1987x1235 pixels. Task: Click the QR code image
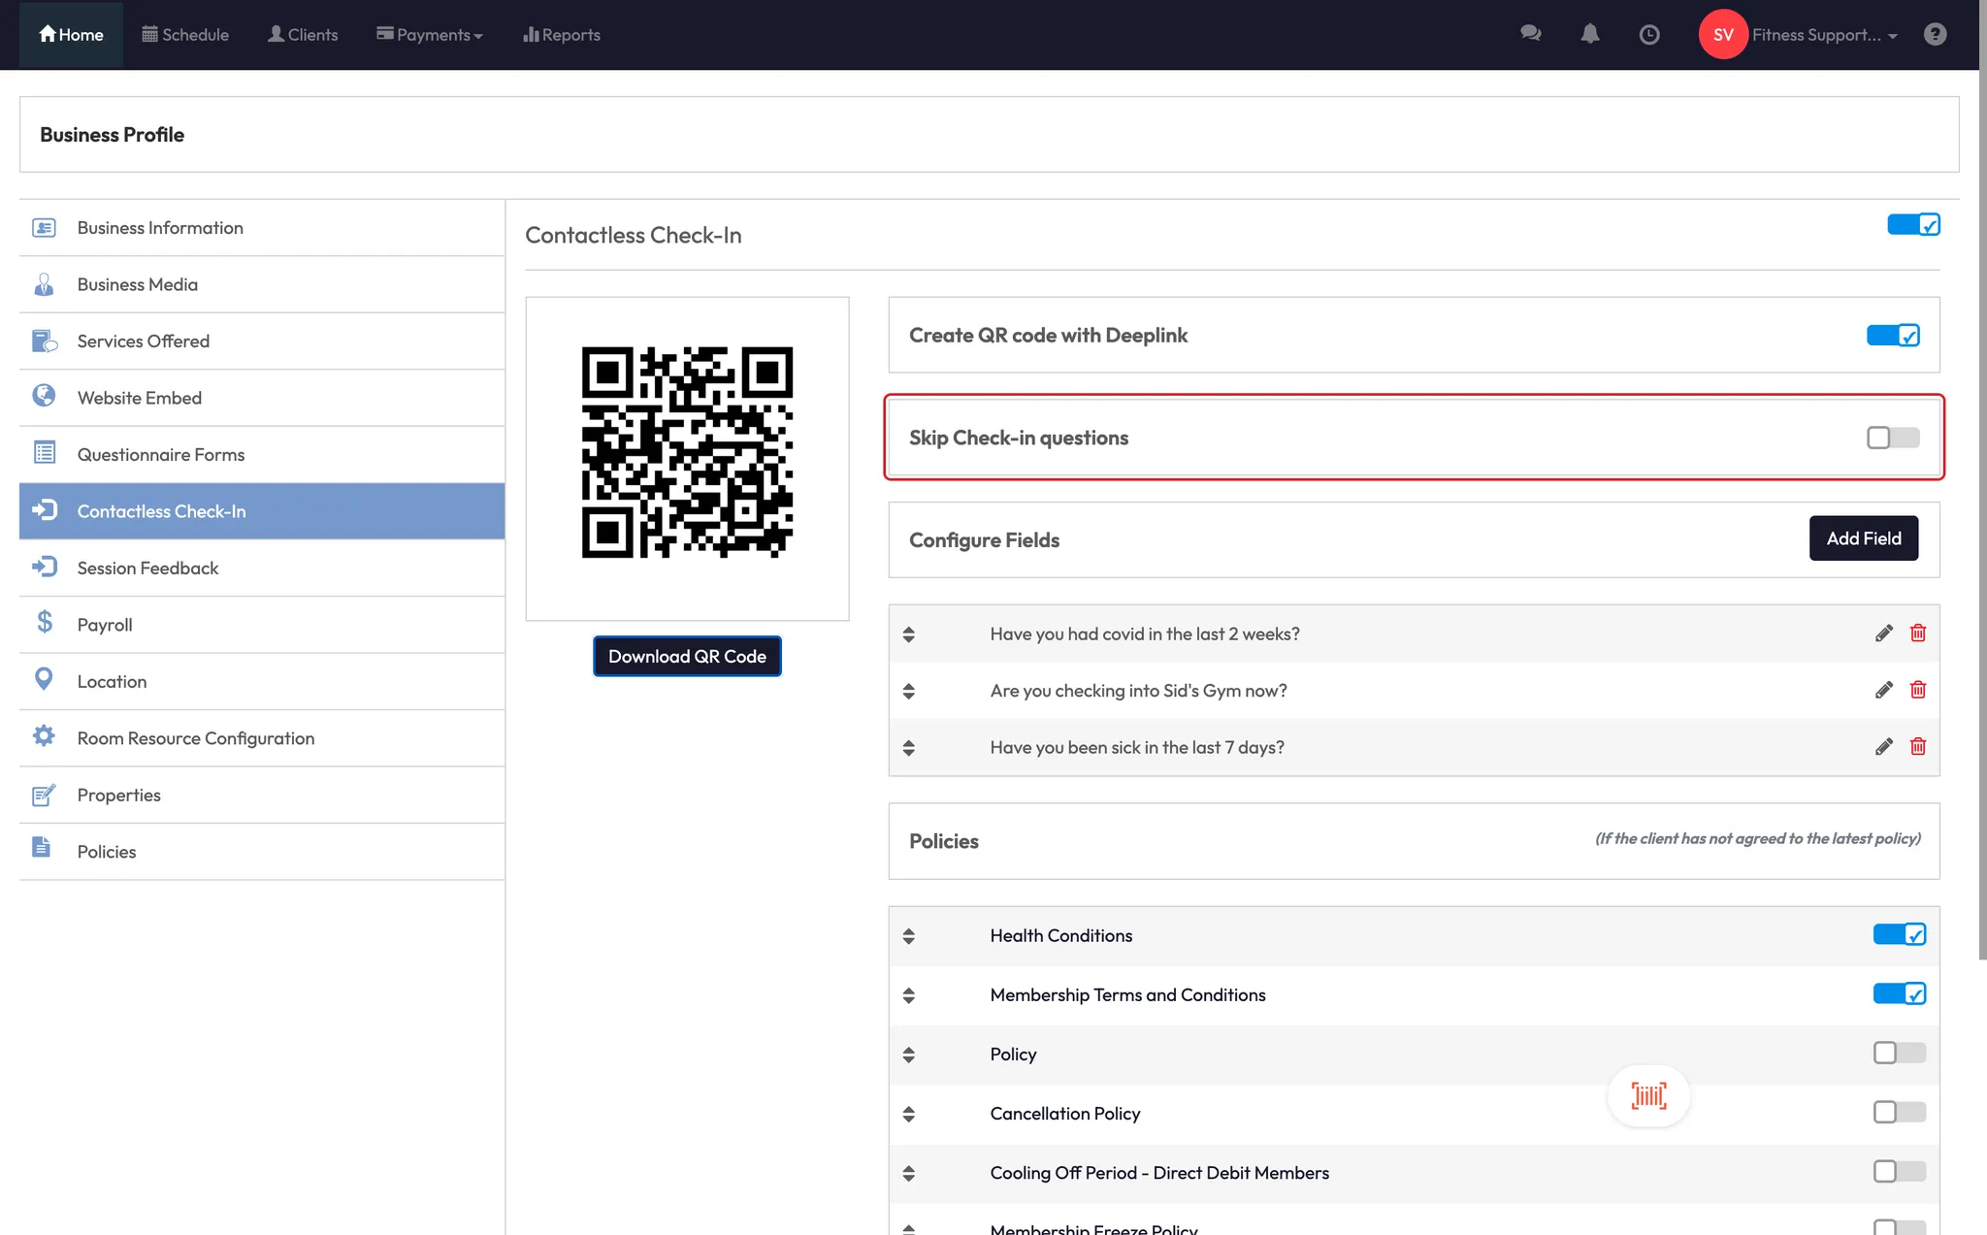687,452
